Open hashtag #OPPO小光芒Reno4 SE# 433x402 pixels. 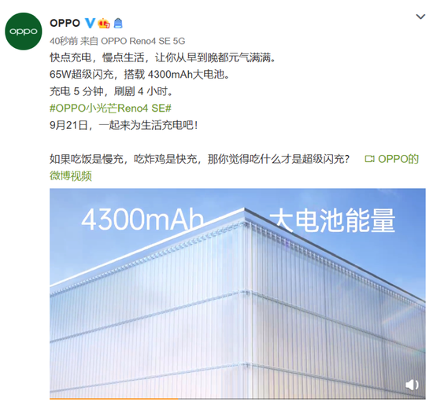pos(110,108)
